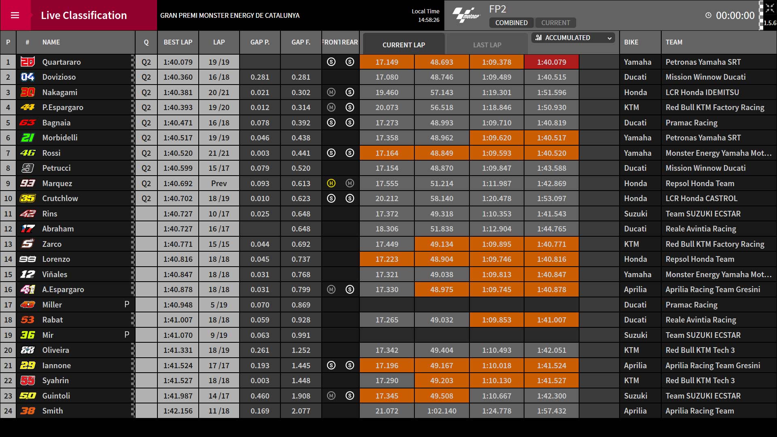Click Quartararo's front soft tyre icon
777x437 pixels.
331,62
